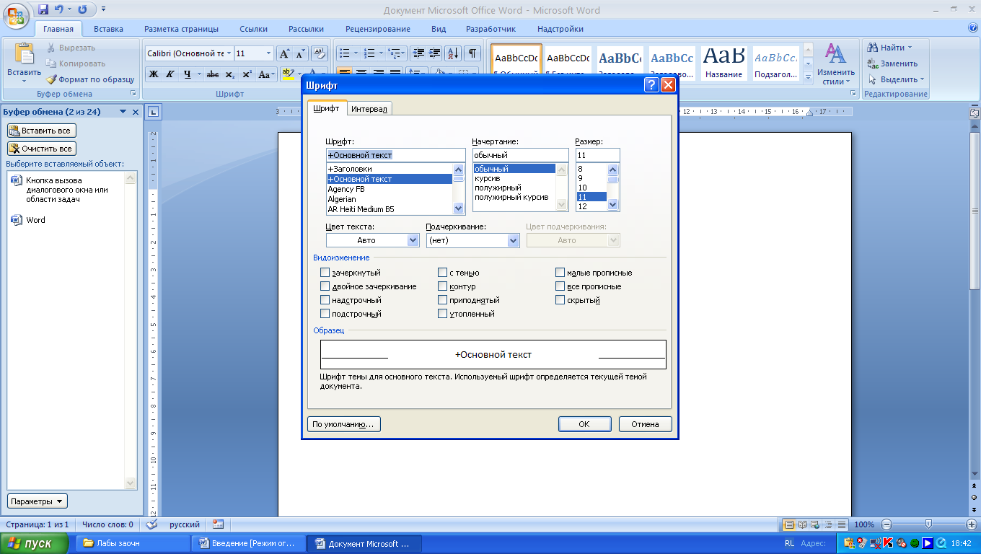
Task: Apply strikethrough abc in ribbon
Action: pos(212,74)
